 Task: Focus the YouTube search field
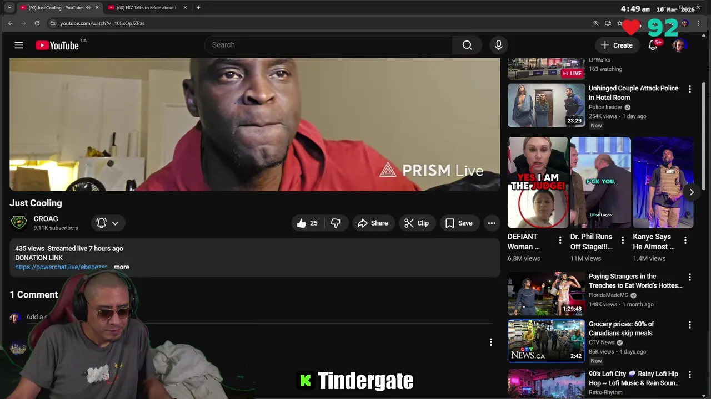point(329,45)
